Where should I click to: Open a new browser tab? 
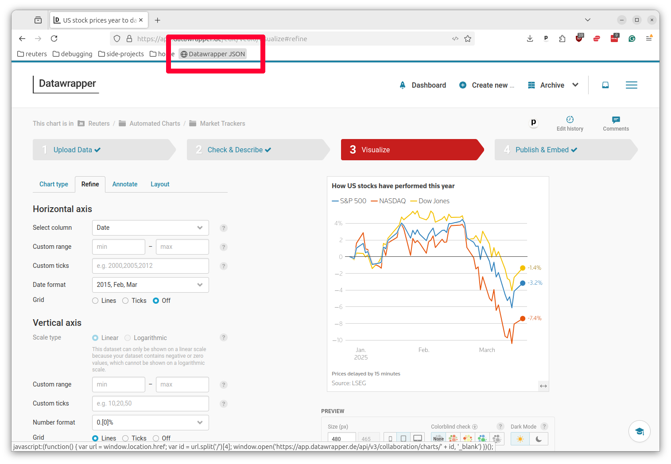click(x=157, y=20)
